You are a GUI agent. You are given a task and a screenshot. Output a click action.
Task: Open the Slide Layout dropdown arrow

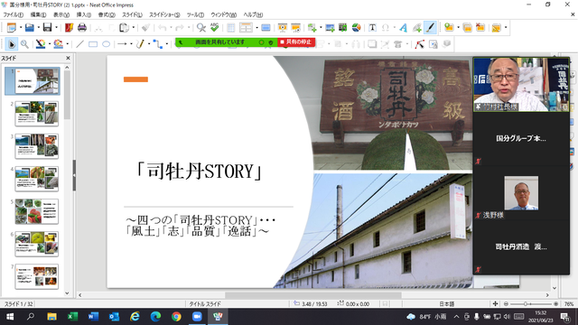(x=256, y=28)
